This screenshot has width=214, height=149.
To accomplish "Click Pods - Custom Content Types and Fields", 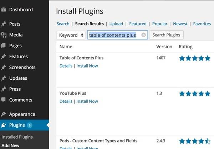I will coord(98,141).
